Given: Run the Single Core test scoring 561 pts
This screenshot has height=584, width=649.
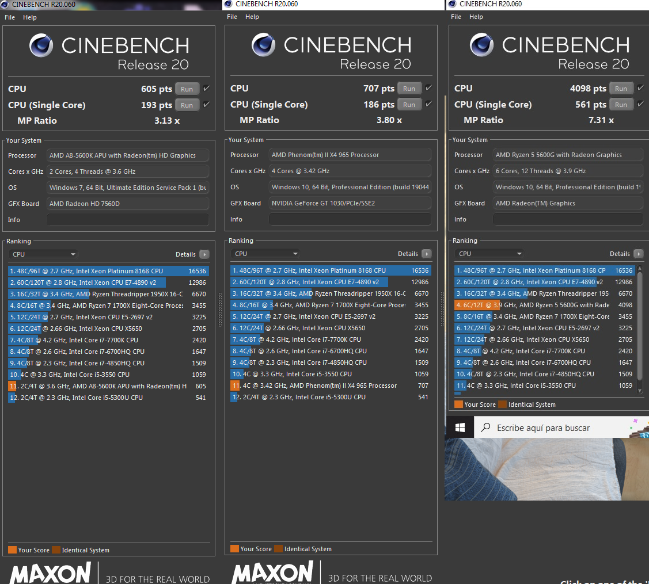Looking at the screenshot, I should pos(621,105).
